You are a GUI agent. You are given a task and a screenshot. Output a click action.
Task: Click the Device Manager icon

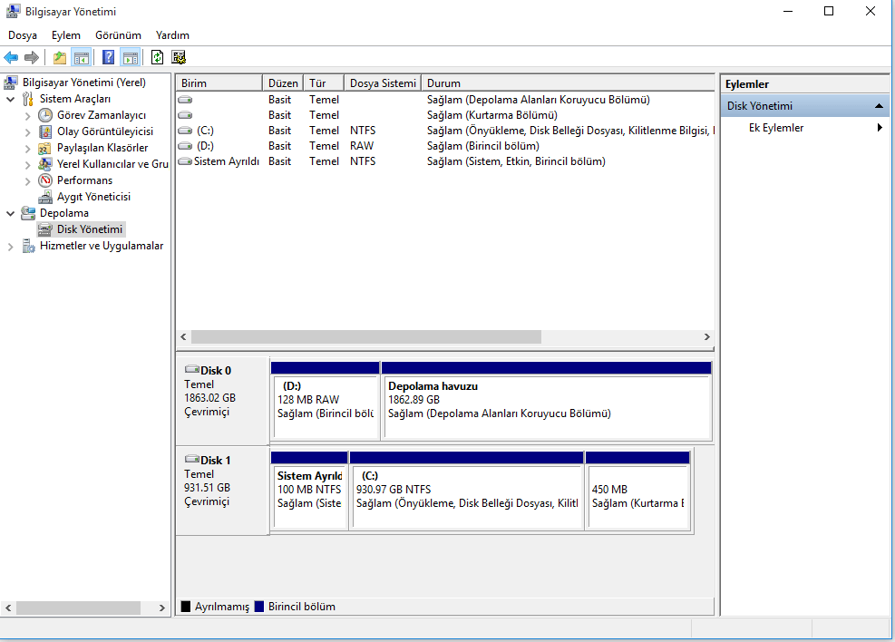tap(45, 197)
